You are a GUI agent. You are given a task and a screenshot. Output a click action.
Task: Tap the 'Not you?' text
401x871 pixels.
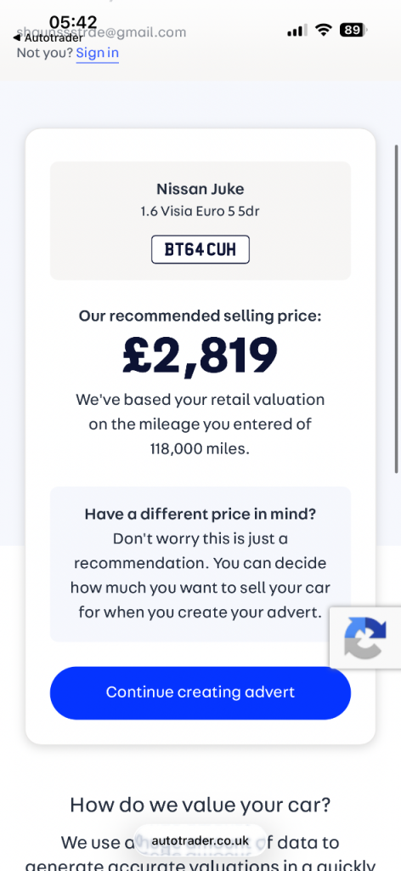[44, 53]
